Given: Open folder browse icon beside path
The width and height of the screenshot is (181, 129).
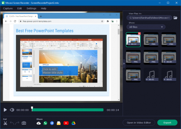Looking at the screenshot, I should click(x=175, y=18).
